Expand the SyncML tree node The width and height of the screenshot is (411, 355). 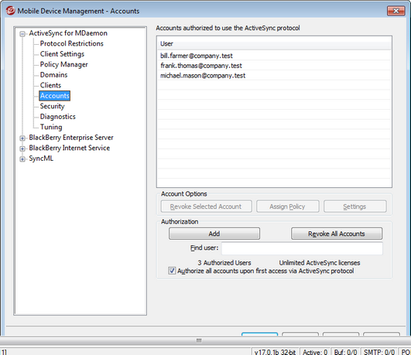22,159
